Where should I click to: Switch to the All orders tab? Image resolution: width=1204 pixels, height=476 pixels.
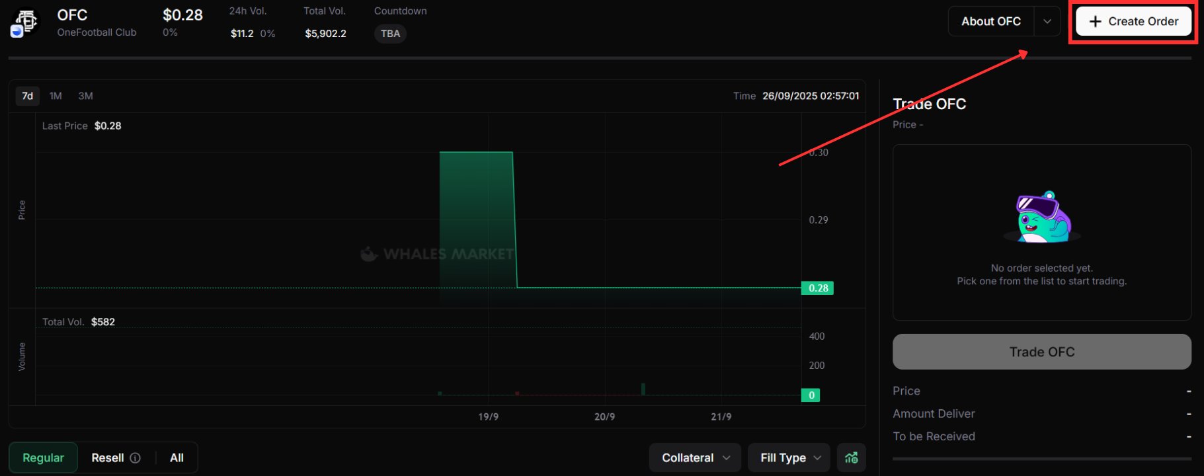click(x=177, y=457)
